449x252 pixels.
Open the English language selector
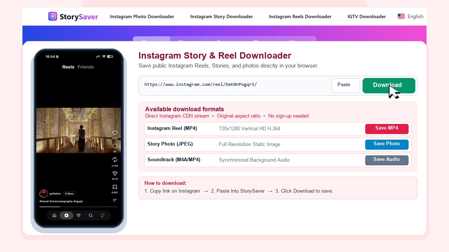(x=410, y=16)
